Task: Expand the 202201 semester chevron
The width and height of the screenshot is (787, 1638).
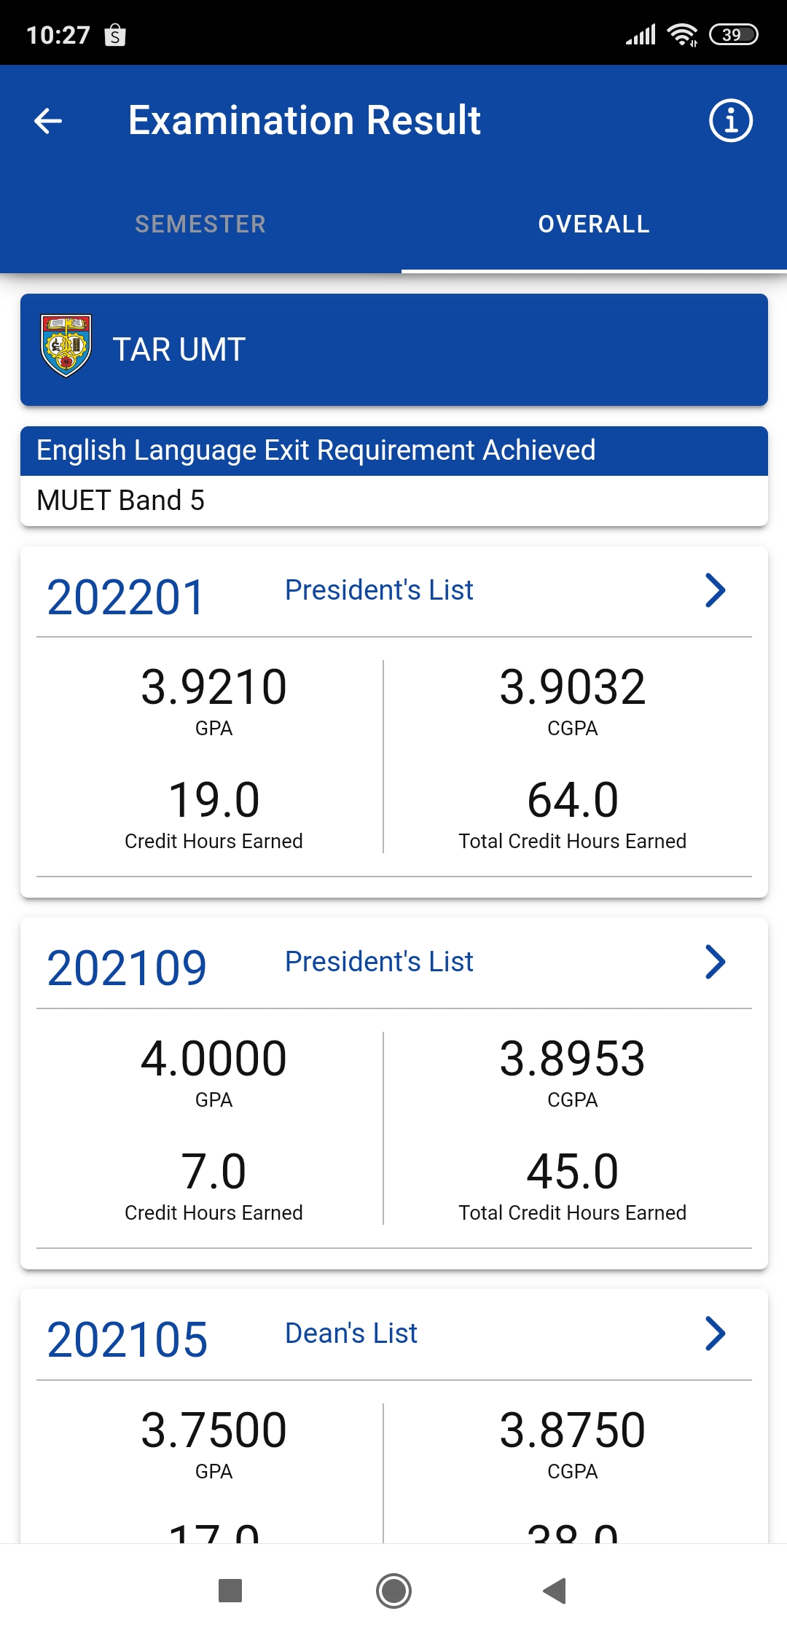Action: pos(716,590)
